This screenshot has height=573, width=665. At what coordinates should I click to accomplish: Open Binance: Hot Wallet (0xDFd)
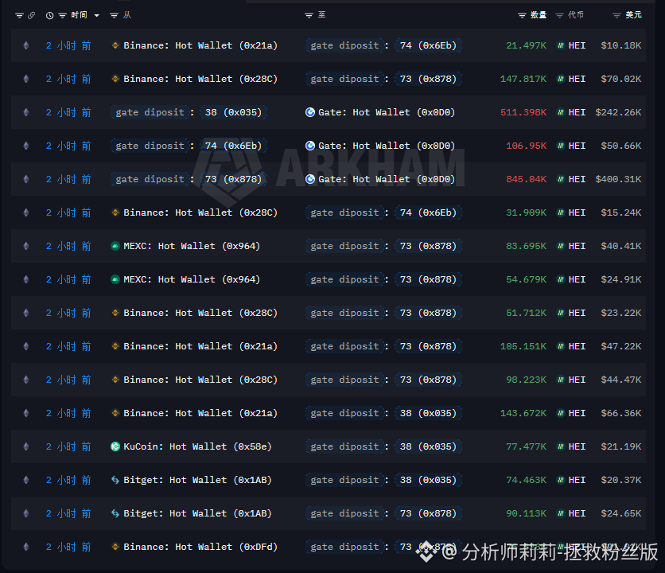[200, 547]
